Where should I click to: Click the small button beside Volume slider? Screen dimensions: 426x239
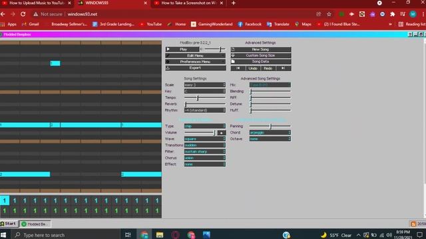[222, 133]
